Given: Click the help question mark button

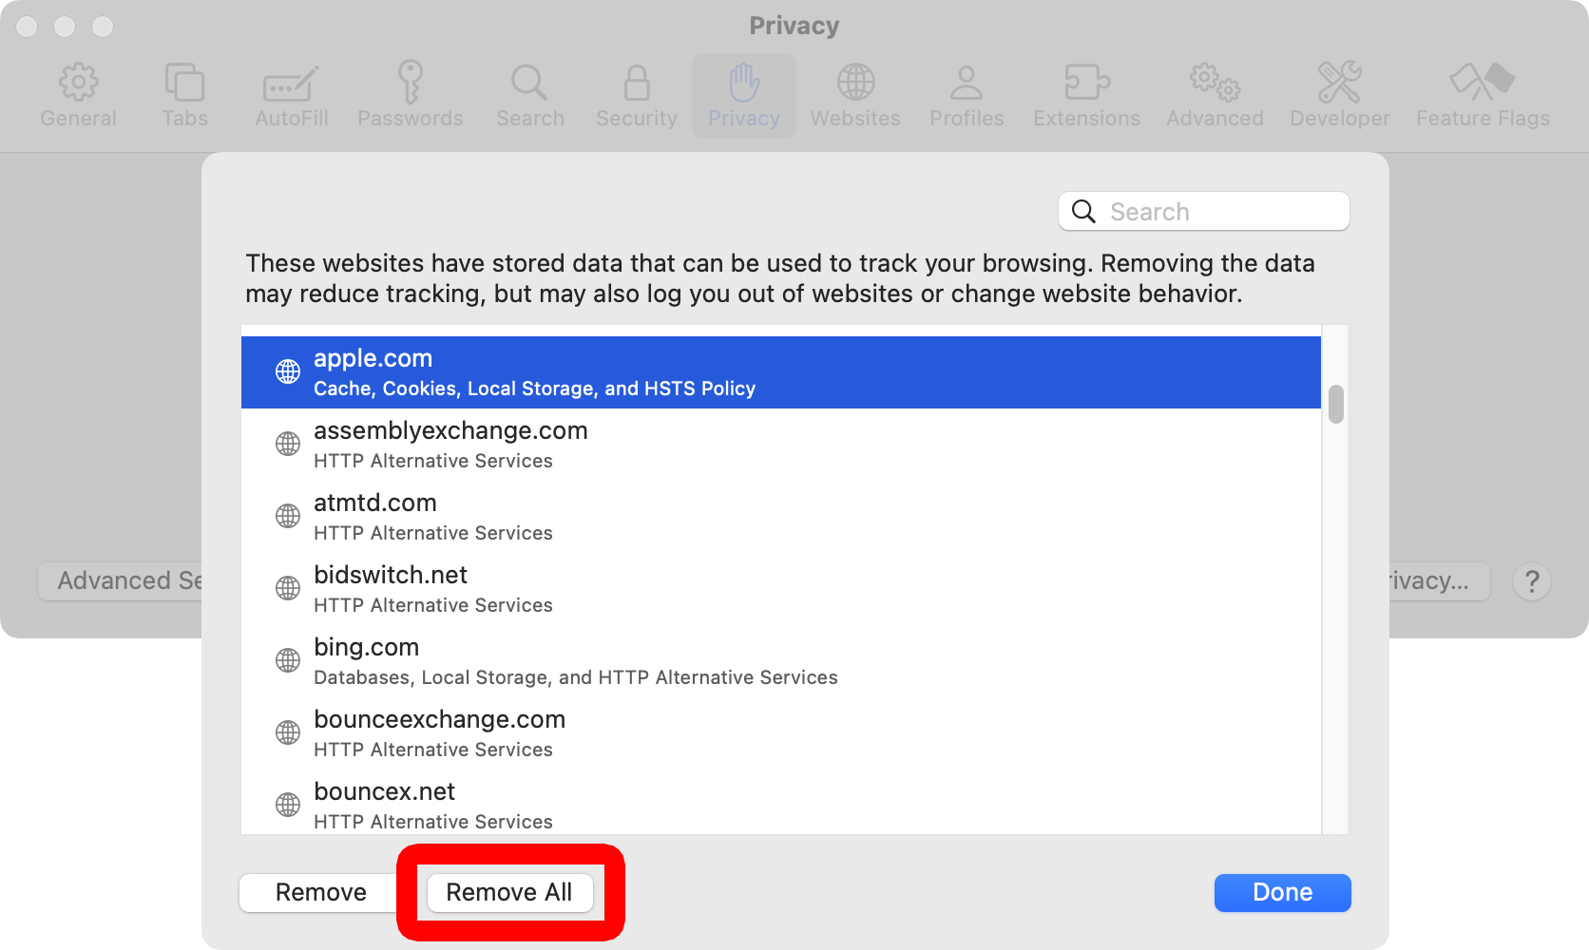Looking at the screenshot, I should click(1531, 581).
